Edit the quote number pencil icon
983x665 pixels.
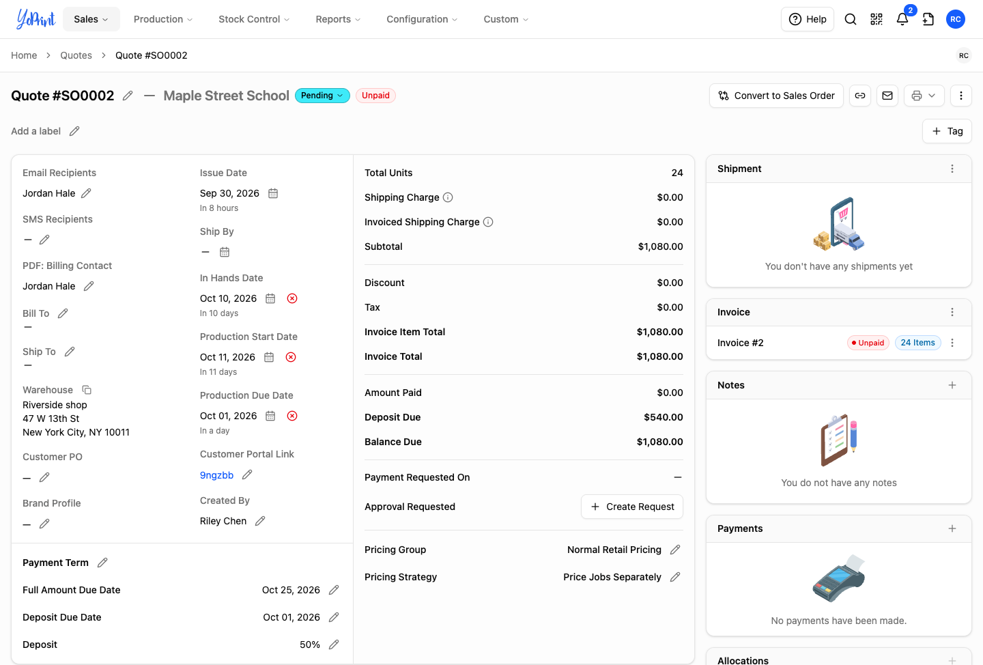pyautogui.click(x=128, y=96)
